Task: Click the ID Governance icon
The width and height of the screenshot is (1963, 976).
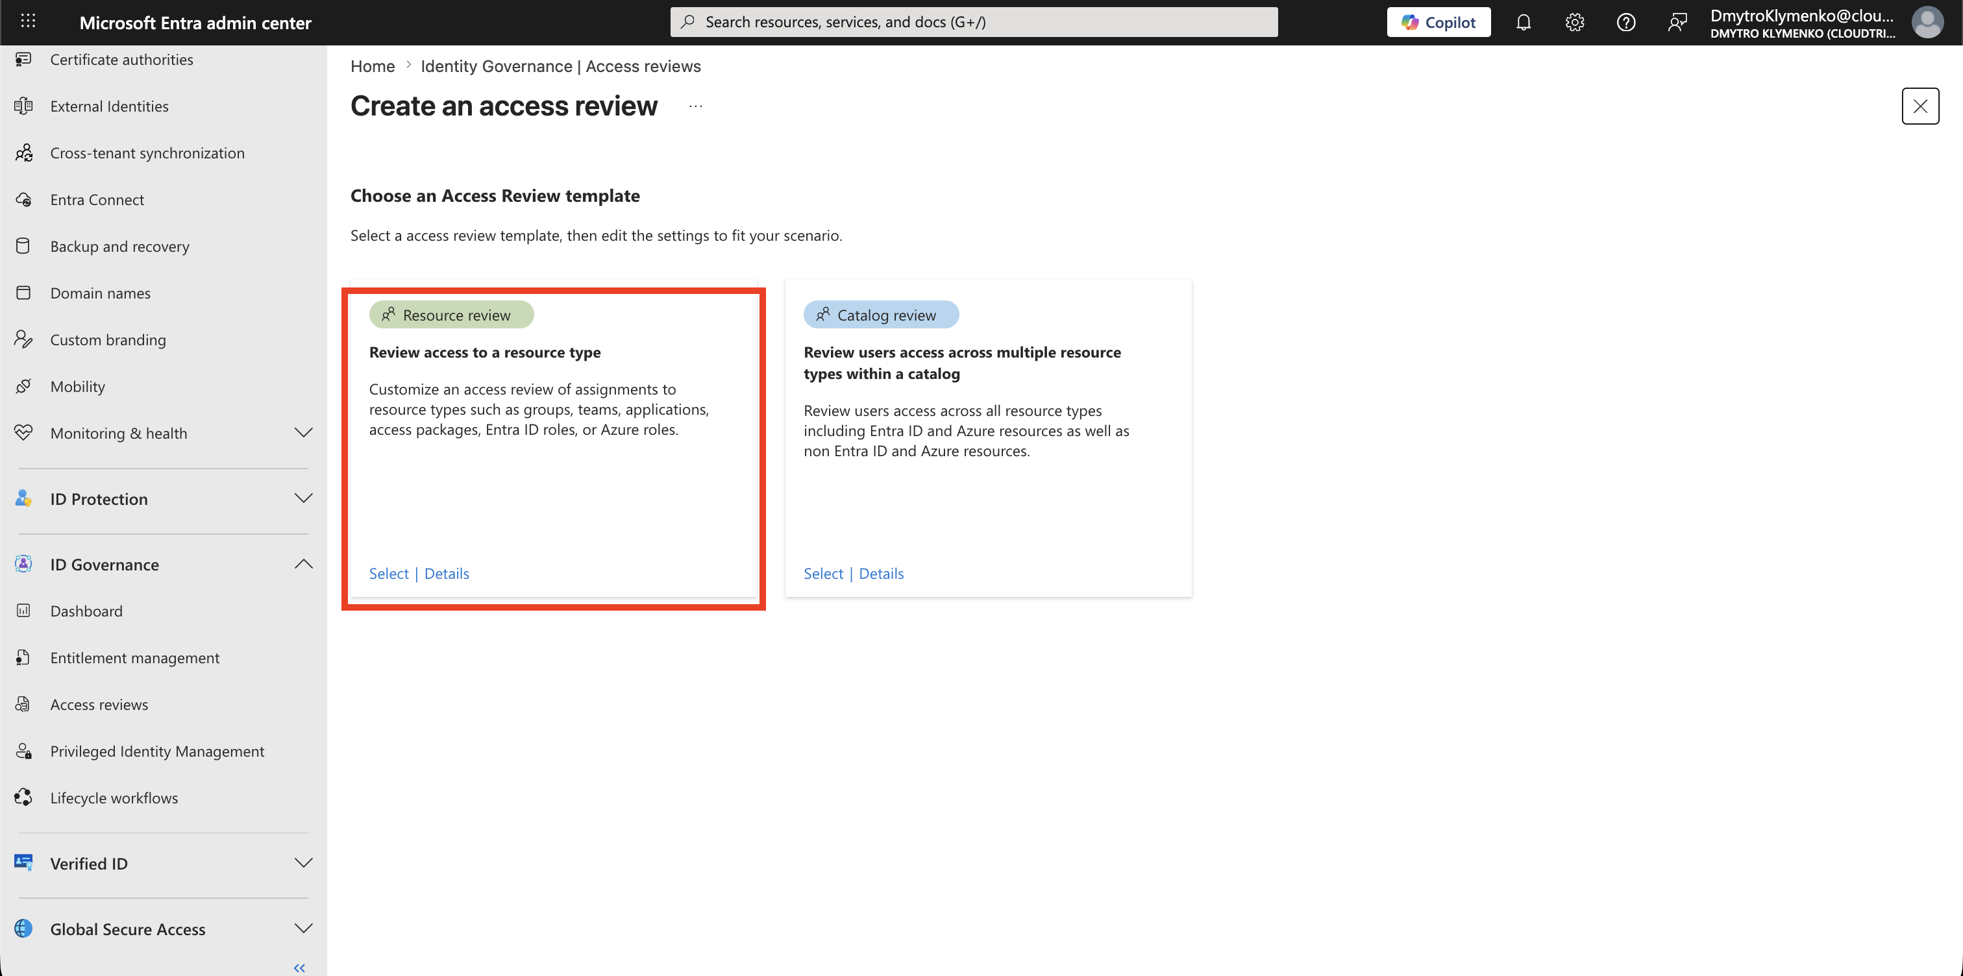Action: coord(23,564)
